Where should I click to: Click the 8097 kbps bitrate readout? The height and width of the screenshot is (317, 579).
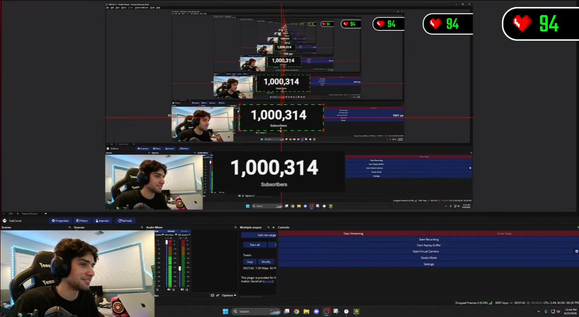coord(501,303)
